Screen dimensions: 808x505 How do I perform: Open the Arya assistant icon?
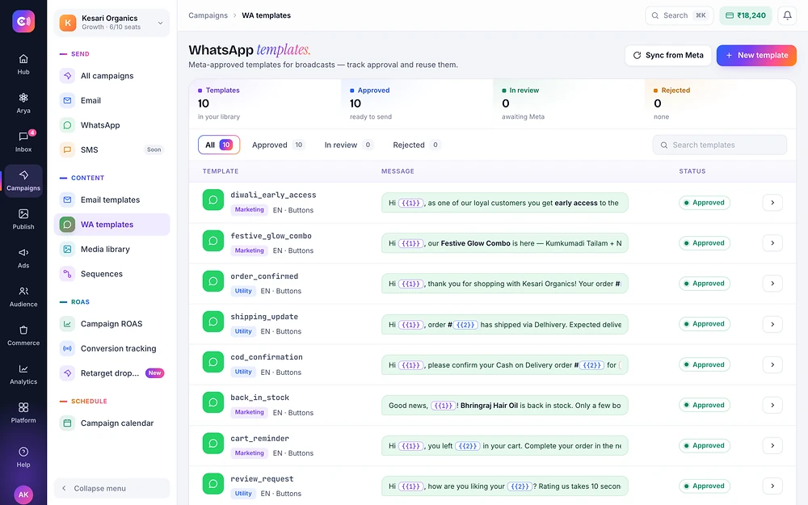coord(23,103)
